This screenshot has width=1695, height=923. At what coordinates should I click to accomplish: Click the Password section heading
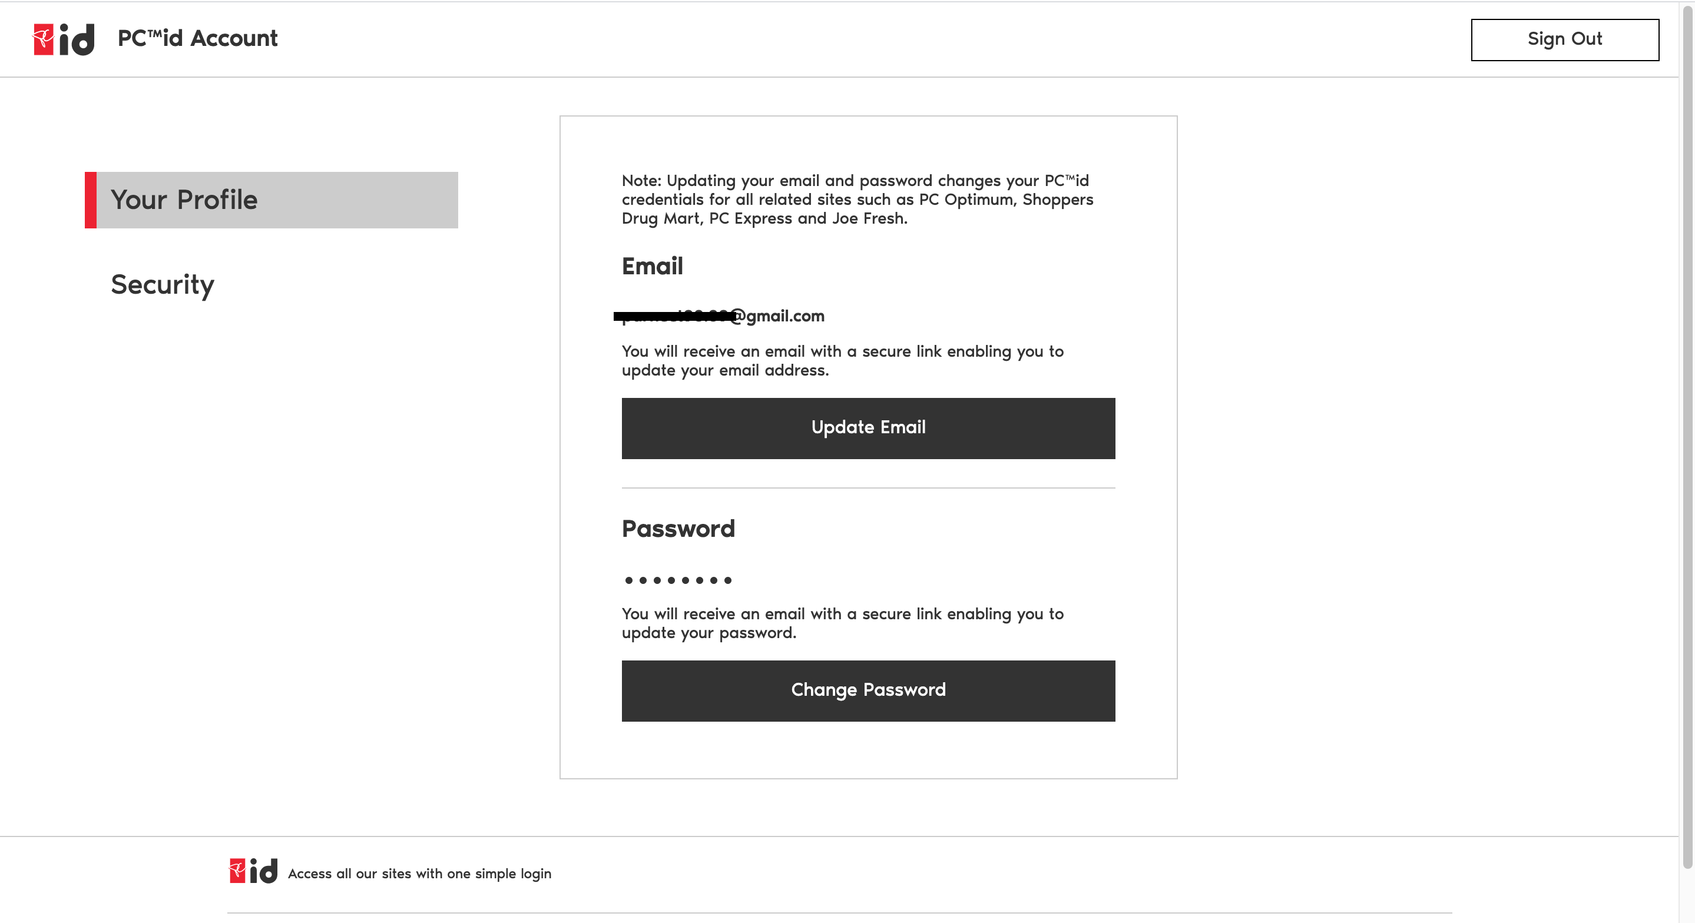678,528
